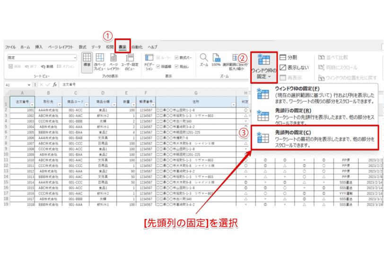The width and height of the screenshot is (384, 262).
Task: Switch to 改ページプレビュー view
Action: (99, 62)
